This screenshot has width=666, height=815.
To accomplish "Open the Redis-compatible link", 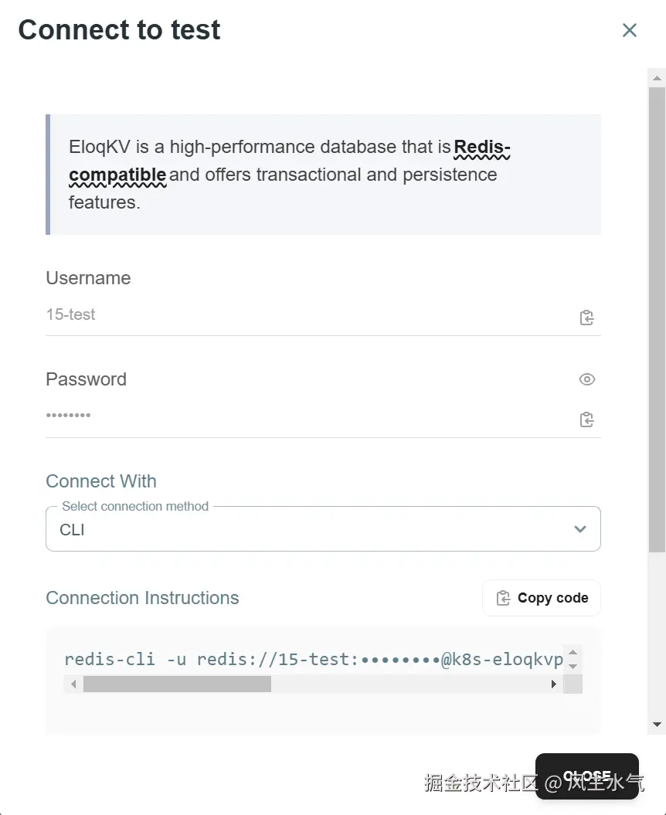I will [x=482, y=148].
